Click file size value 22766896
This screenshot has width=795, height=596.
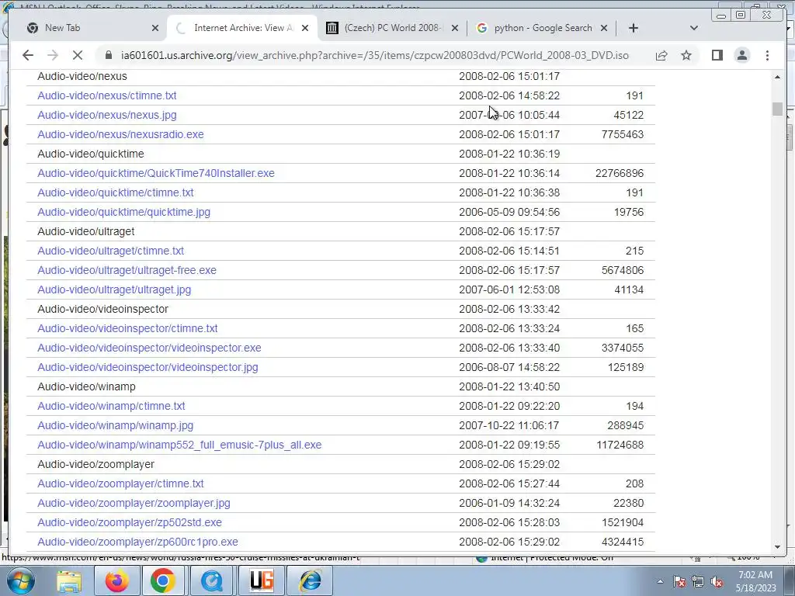[619, 173]
